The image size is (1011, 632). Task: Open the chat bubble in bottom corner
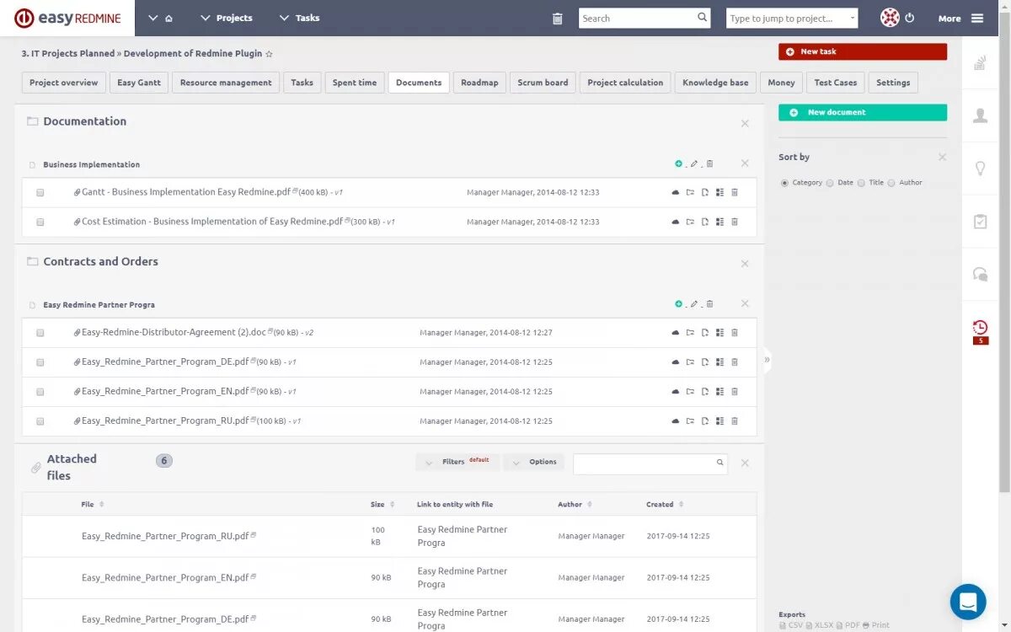967,602
